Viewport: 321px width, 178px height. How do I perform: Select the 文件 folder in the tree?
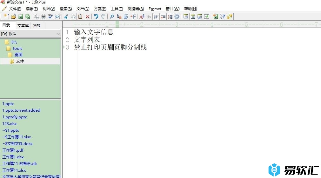pyautogui.click(x=20, y=61)
